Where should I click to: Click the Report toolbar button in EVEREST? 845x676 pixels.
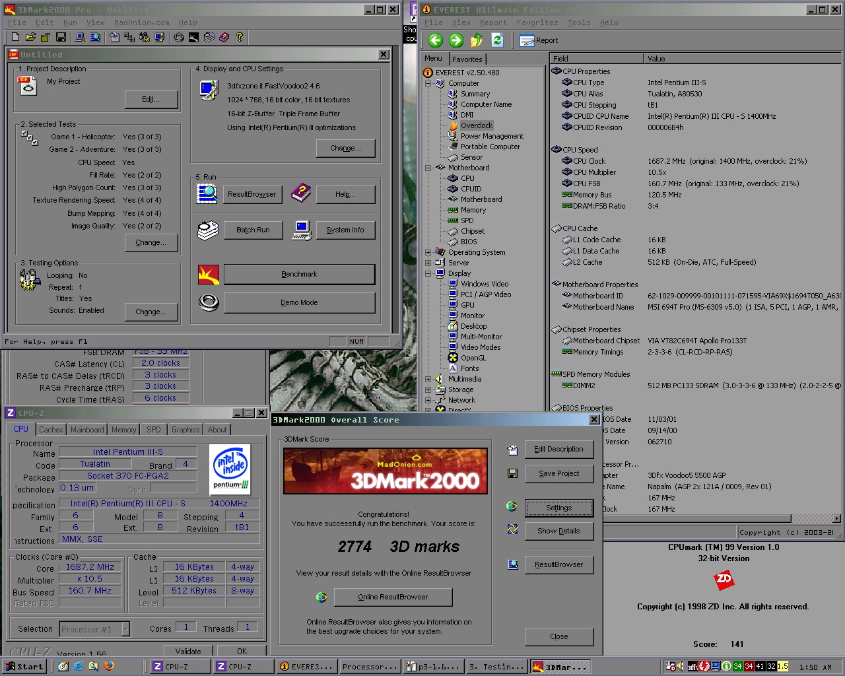click(539, 40)
